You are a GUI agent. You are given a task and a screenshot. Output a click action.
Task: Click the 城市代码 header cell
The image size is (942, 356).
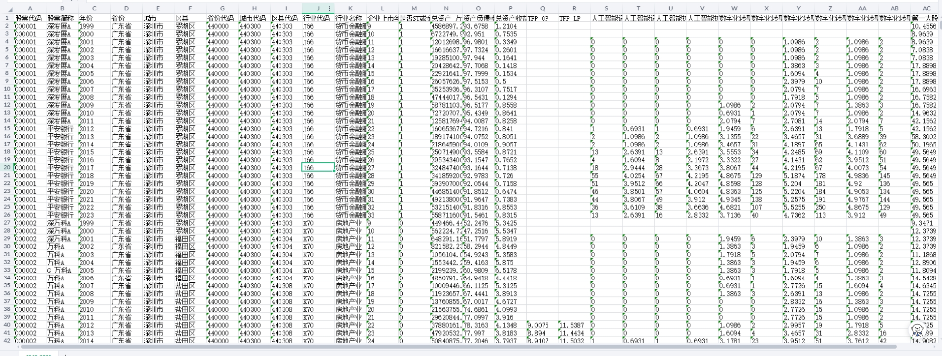[x=254, y=18]
